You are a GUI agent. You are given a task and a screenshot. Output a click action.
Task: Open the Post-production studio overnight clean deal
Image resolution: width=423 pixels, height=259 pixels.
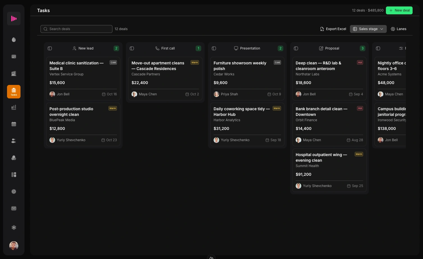(x=83, y=125)
